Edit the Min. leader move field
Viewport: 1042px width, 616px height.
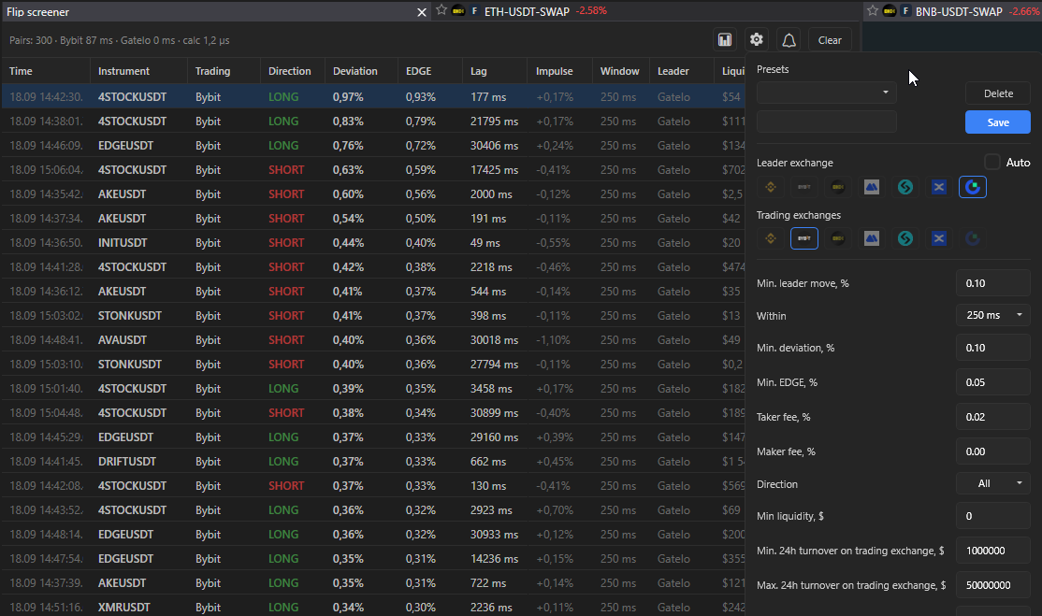click(992, 283)
